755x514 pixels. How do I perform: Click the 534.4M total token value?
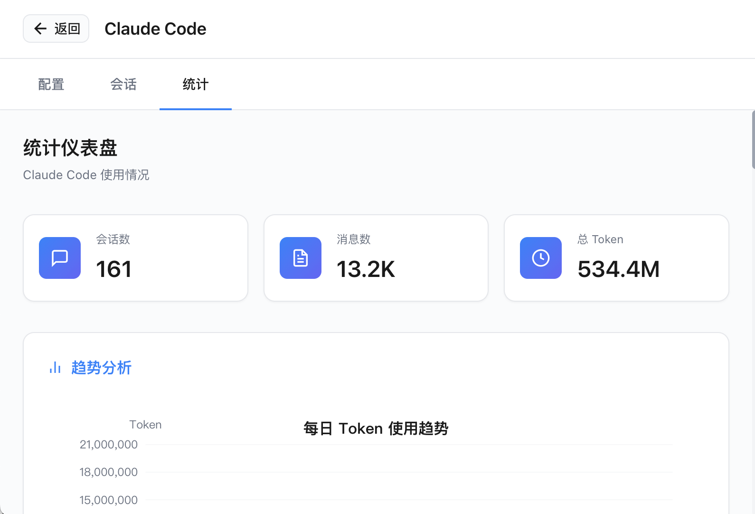[x=619, y=269]
